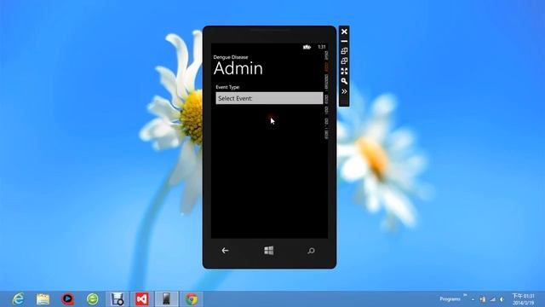
Task: Click the Admin page title text
Action: point(238,68)
